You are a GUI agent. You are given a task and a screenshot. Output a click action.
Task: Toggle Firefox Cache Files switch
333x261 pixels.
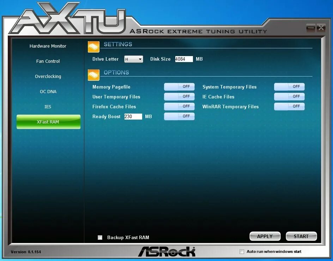pyautogui.click(x=179, y=107)
